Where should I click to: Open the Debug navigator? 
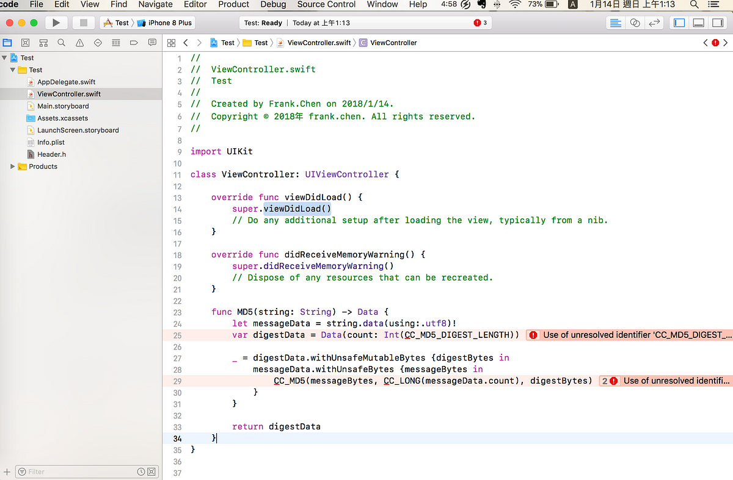[116, 43]
